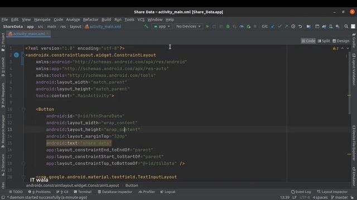This screenshot has height=200, width=357.
Task: Click the warnings indicator showing 2
Action: point(335,48)
